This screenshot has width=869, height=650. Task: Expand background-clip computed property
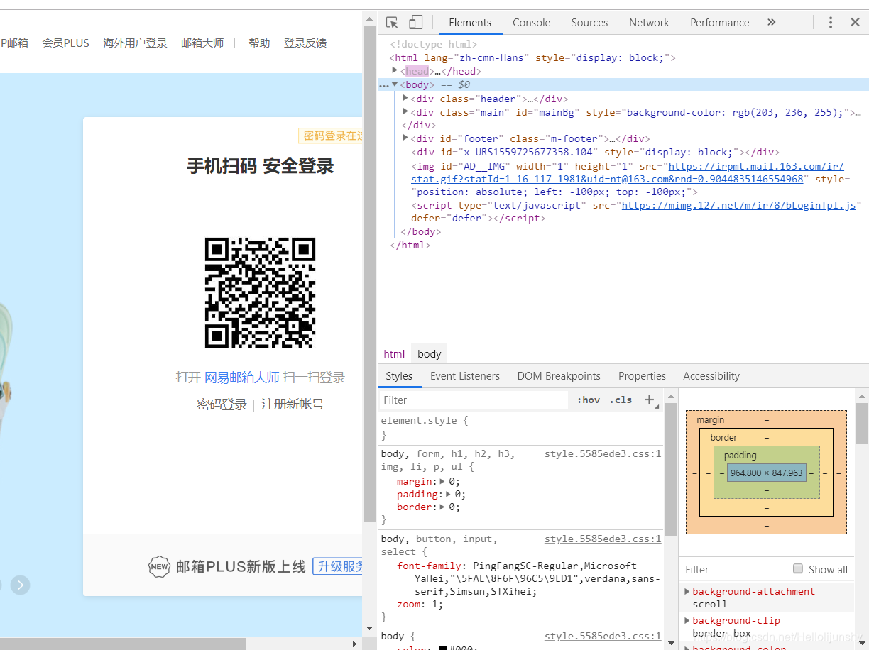(687, 620)
